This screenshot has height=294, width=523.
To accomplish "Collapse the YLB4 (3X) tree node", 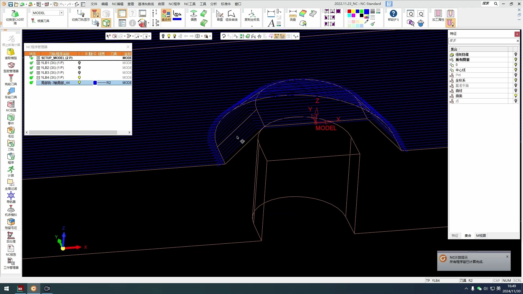I will [38, 78].
